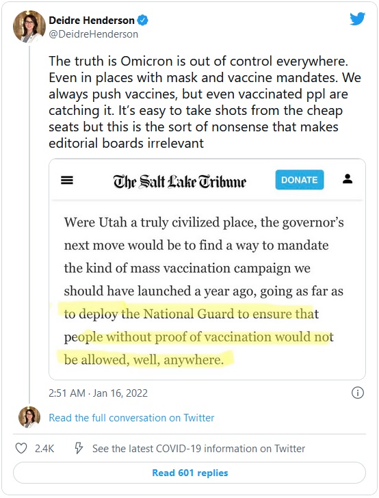
Task: Click the small avatar beside conversation link
Action: click(x=29, y=417)
